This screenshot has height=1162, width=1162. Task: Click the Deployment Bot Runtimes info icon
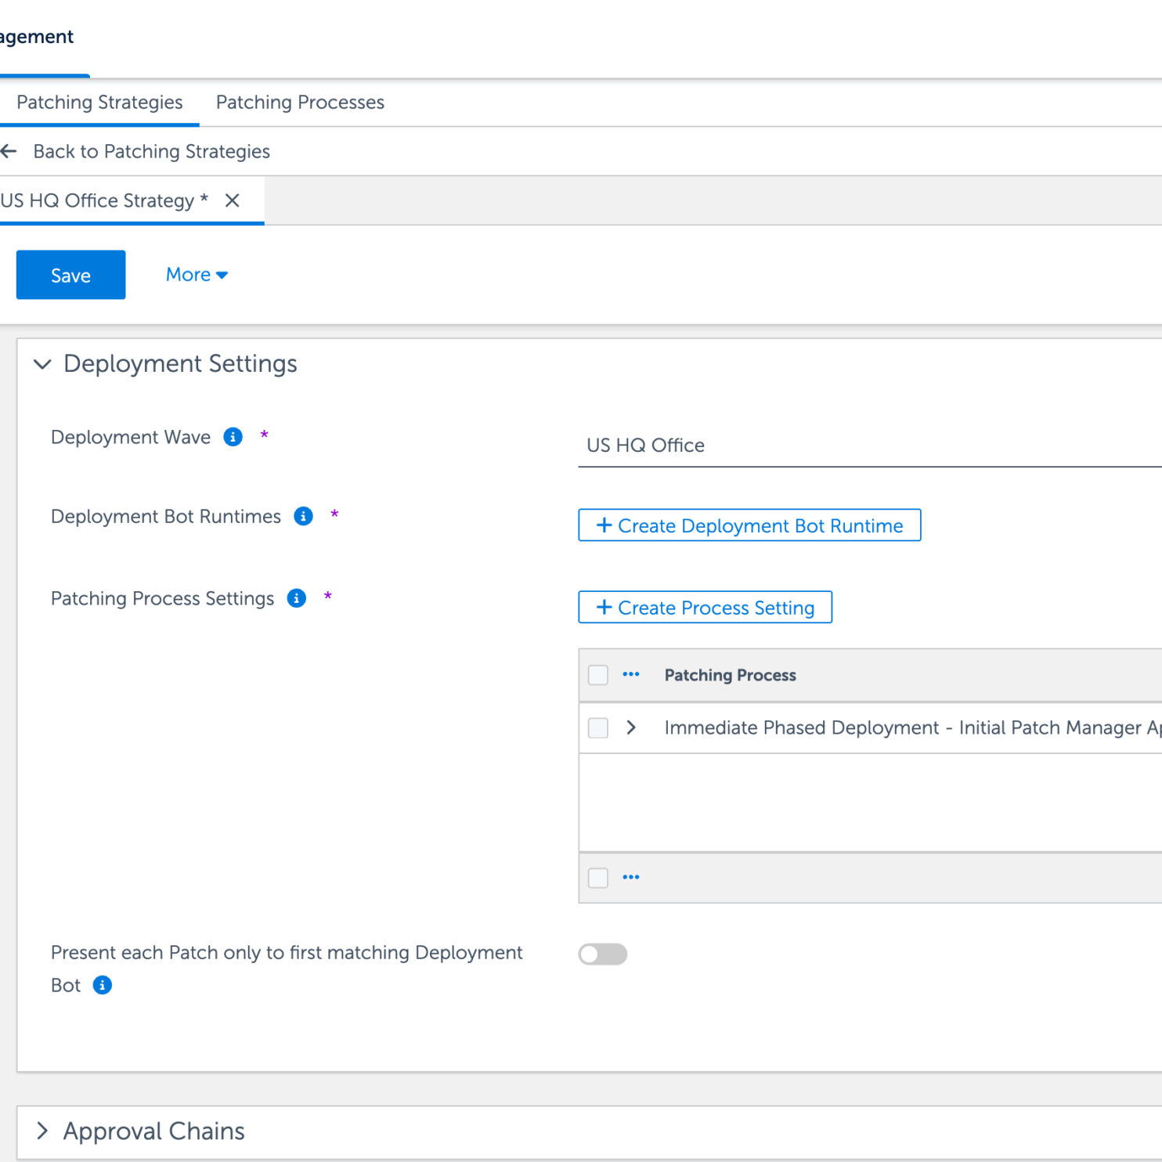(x=303, y=516)
